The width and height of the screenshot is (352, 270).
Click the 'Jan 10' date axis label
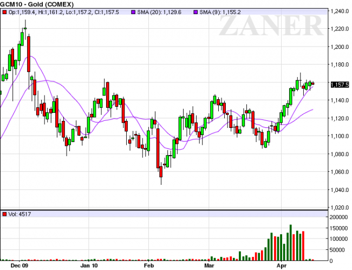coord(89,266)
